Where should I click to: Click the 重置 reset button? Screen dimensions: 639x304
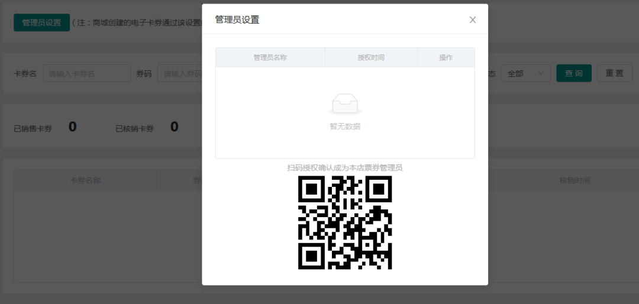click(615, 73)
